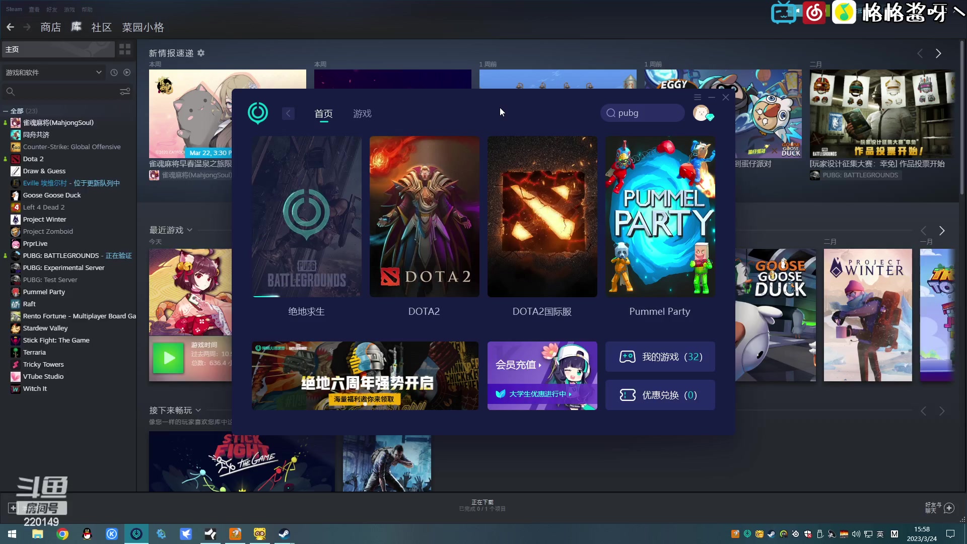Open 好友与聊天 friends chat icon
This screenshot has width=967, height=544.
coord(949,508)
